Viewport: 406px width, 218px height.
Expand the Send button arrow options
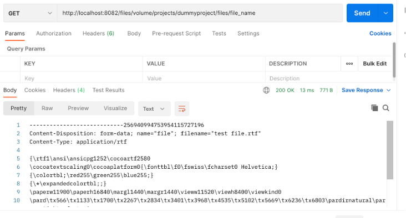[x=385, y=13]
